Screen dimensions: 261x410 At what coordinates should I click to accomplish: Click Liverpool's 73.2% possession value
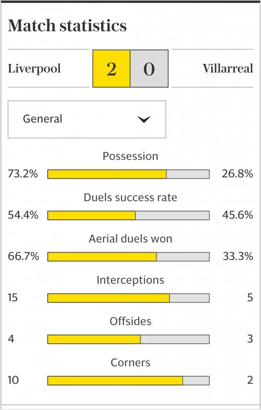(x=23, y=174)
